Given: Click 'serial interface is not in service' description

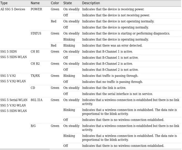Looking at the screenshot, I should (x=117, y=94).
